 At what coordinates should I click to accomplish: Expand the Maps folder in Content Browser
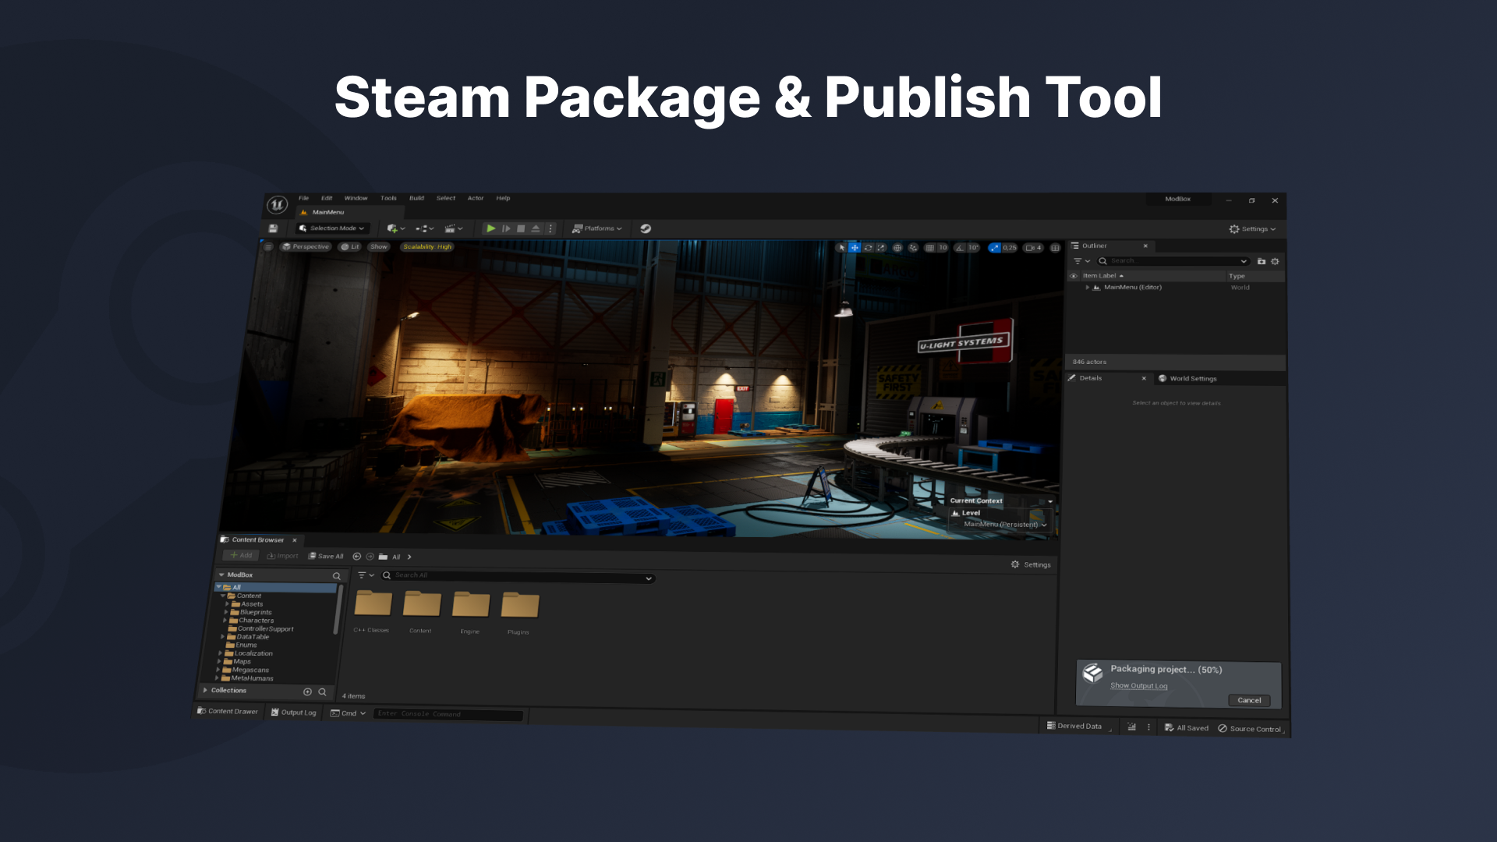pos(219,661)
